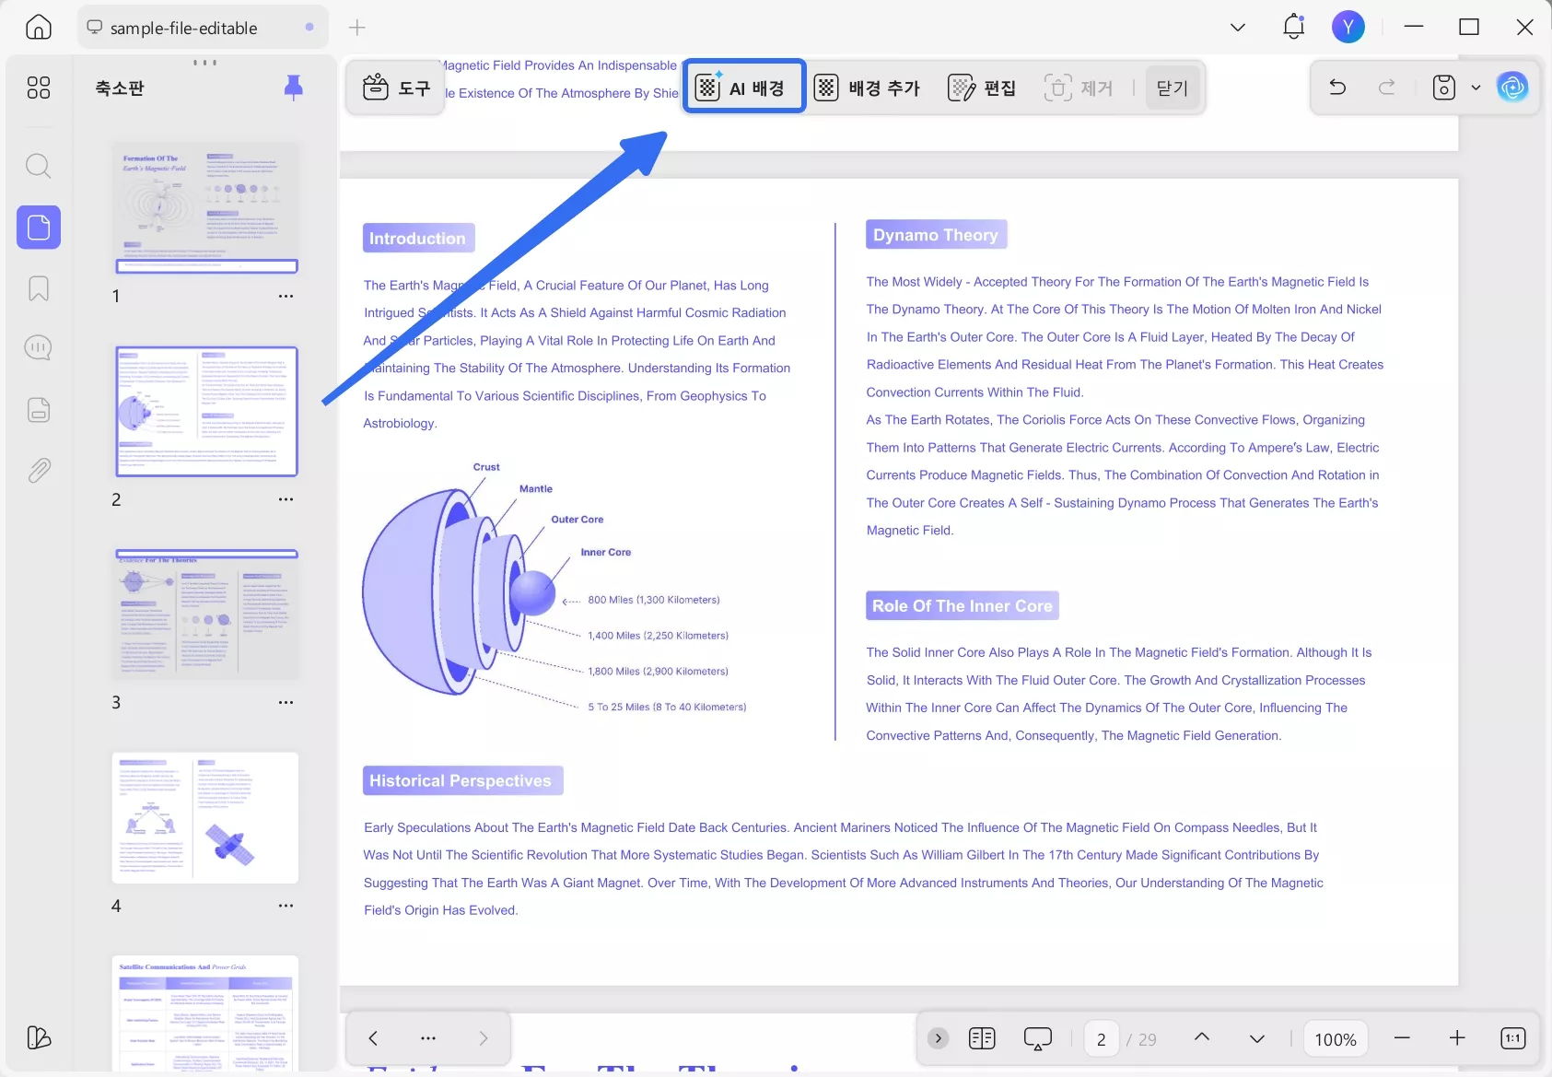Viewport: 1552px width, 1077px height.
Task: Go to the Home screen icon
Action: tap(39, 28)
